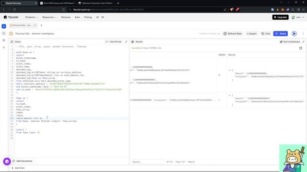Open a new browser tab

pos(118,3)
